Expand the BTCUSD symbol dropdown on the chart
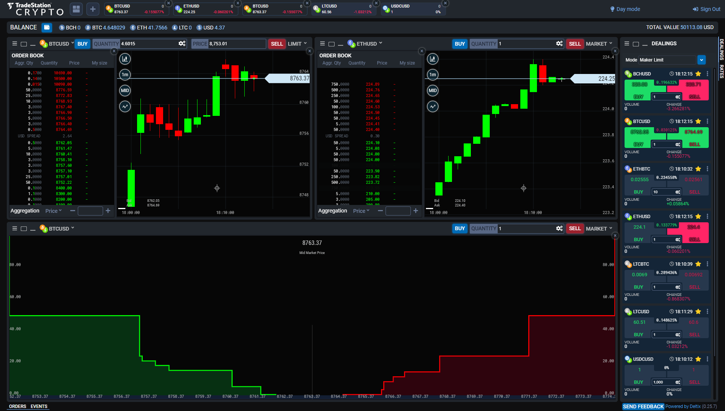The image size is (725, 411). point(72,43)
